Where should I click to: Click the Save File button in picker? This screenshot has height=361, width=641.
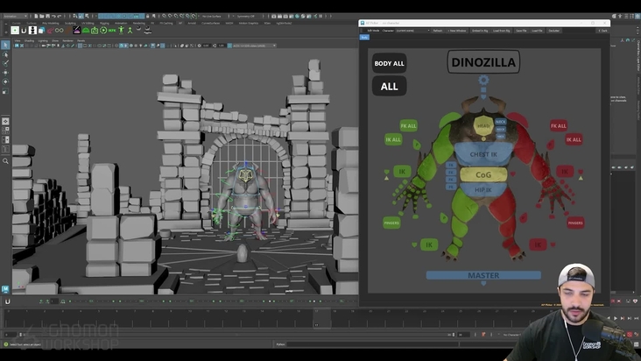click(521, 31)
